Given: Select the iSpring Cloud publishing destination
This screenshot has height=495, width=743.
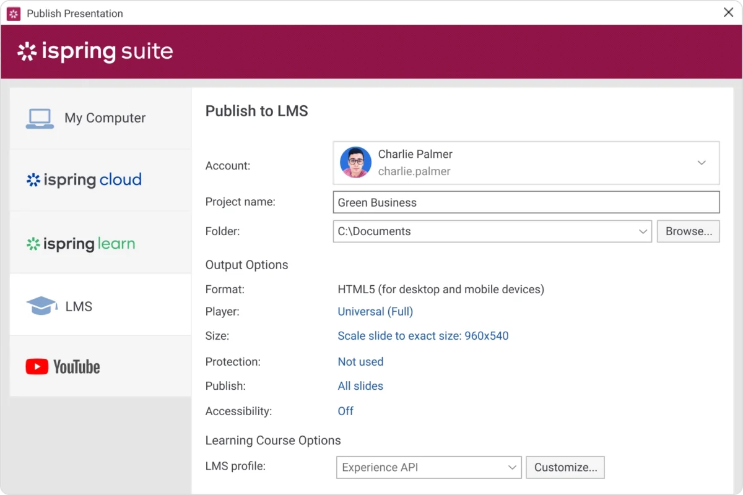Looking at the screenshot, I should 100,180.
